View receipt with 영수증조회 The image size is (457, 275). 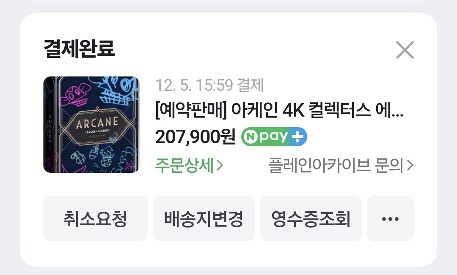coord(311,218)
